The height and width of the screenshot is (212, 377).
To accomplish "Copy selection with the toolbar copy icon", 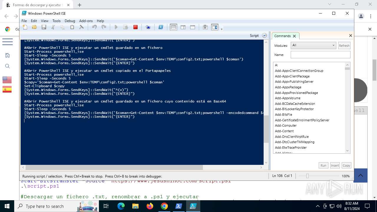I will click(x=62, y=27).
